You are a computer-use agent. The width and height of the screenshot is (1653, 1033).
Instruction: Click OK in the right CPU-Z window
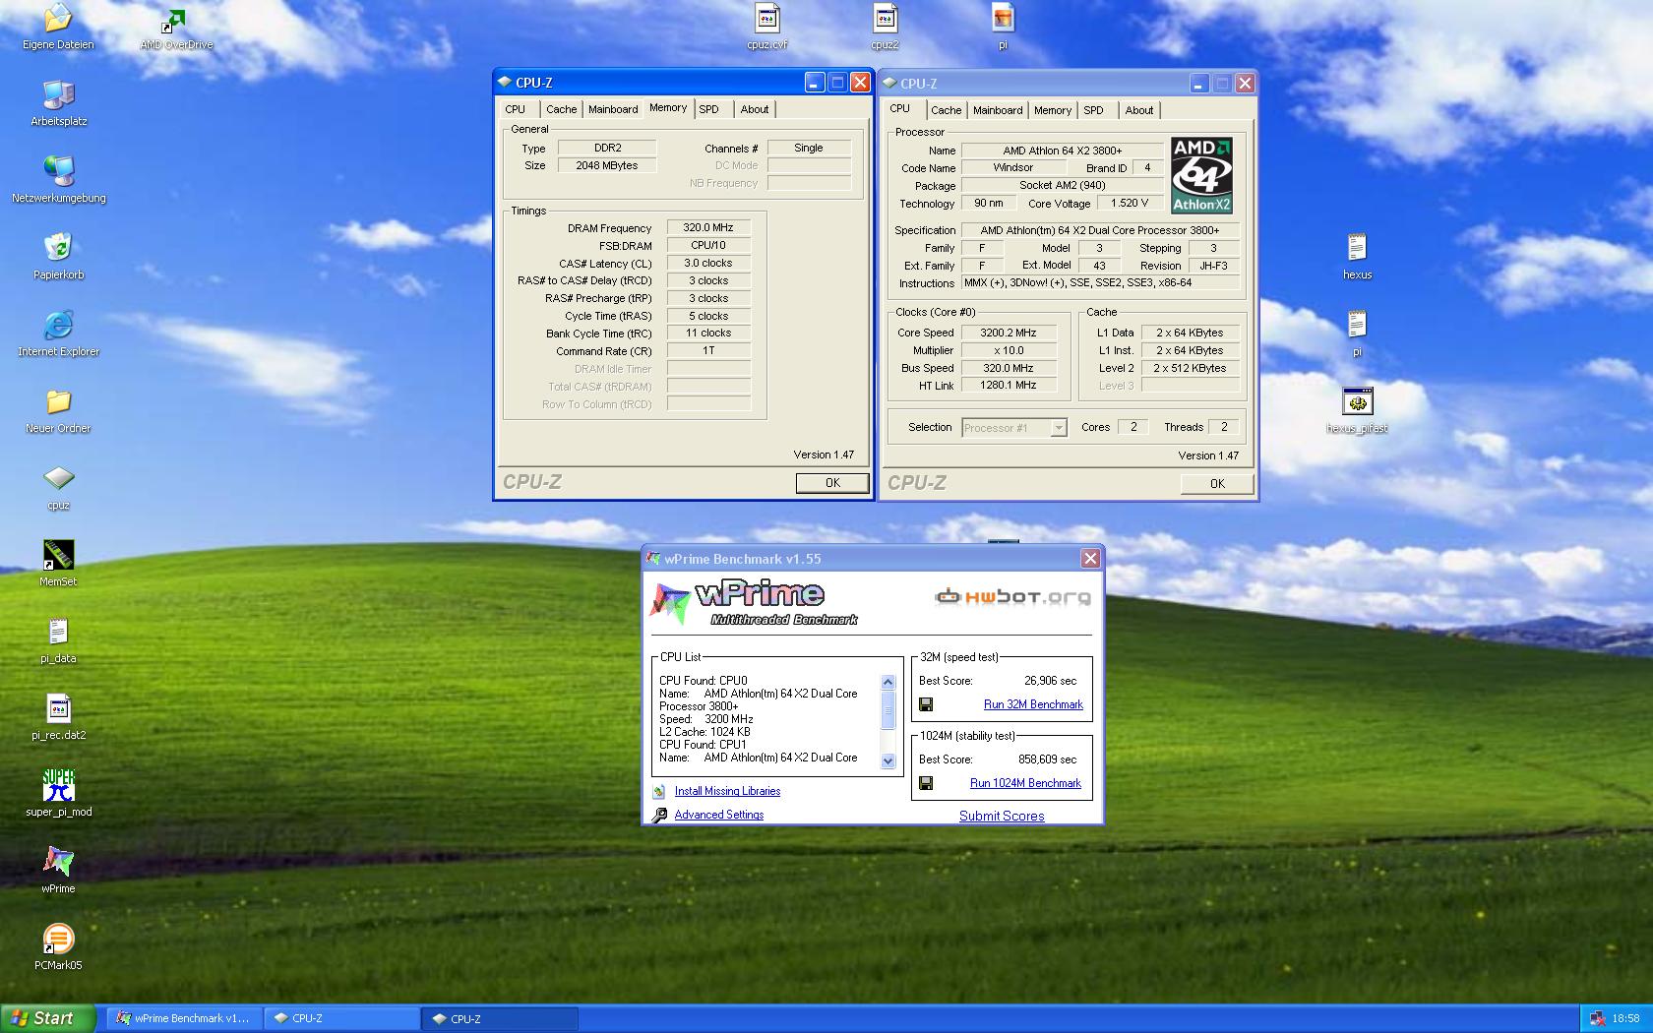[x=1217, y=484]
